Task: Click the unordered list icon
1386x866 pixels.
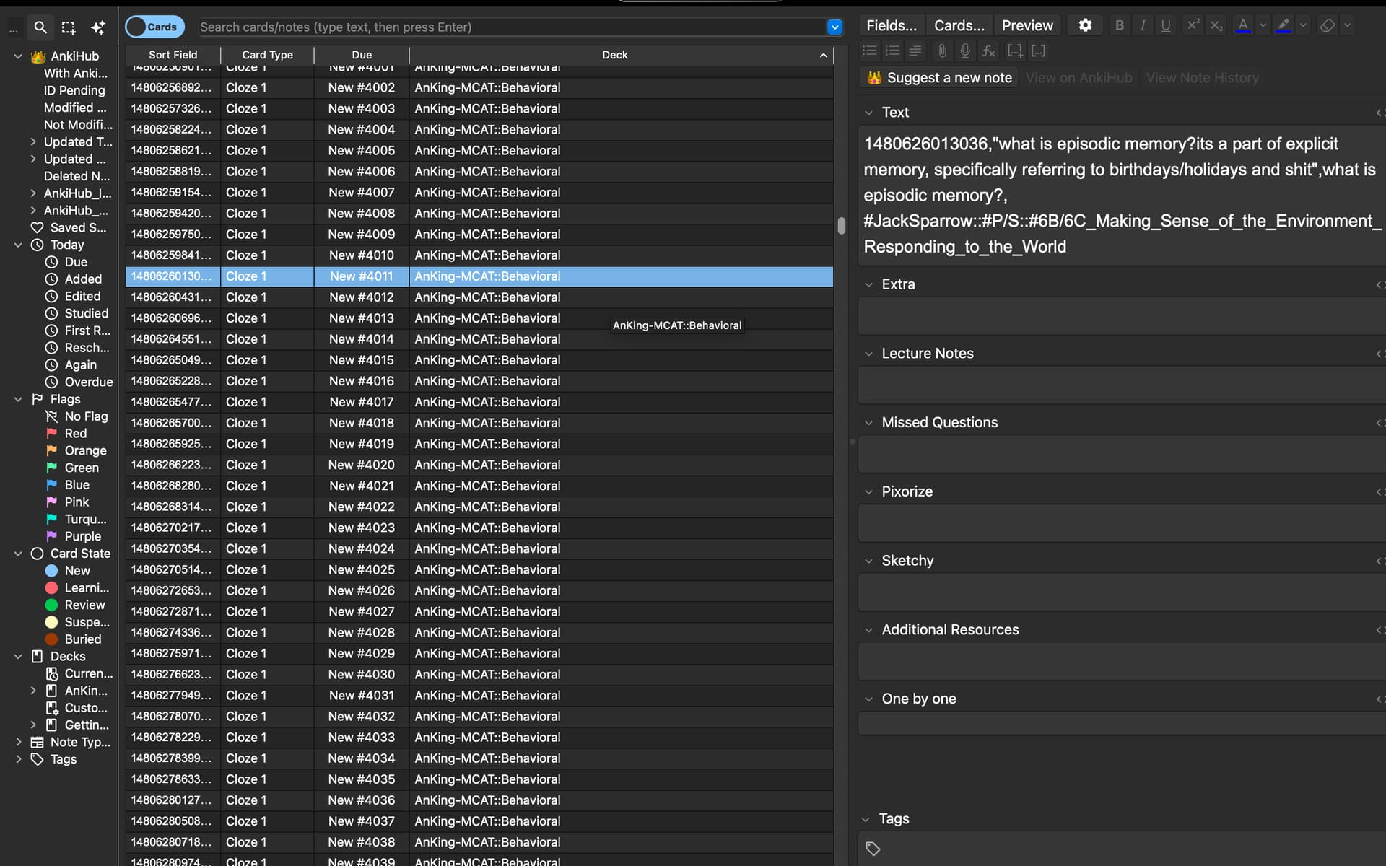Action: 870,51
